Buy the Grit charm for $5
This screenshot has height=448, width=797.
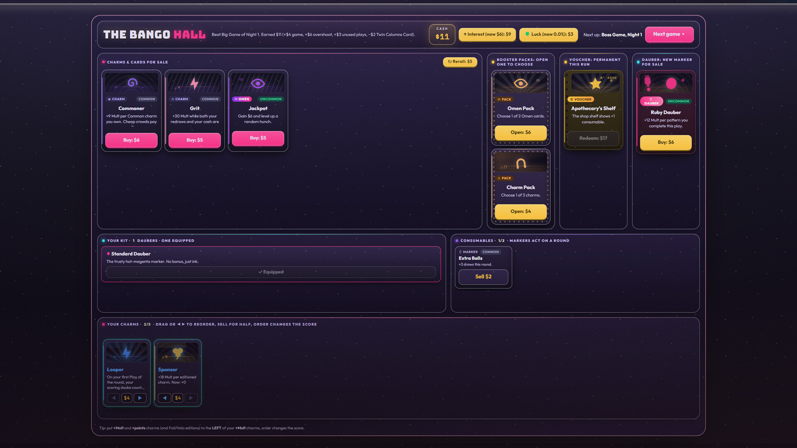[x=195, y=140]
